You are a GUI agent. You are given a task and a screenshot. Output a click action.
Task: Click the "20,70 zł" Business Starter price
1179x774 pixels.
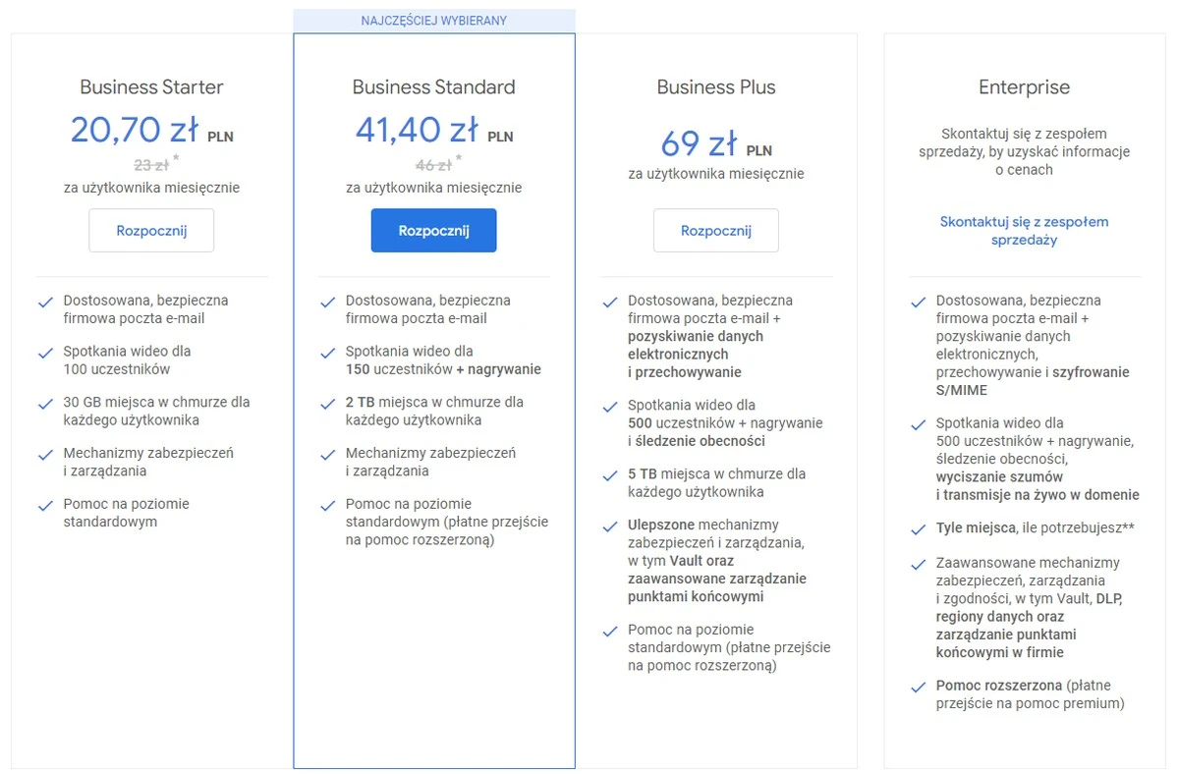pos(135,130)
